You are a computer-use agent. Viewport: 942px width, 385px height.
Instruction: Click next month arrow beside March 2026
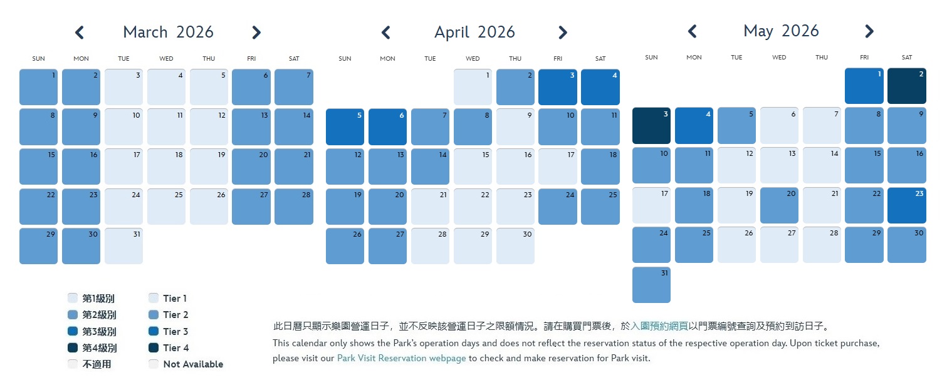coord(256,33)
